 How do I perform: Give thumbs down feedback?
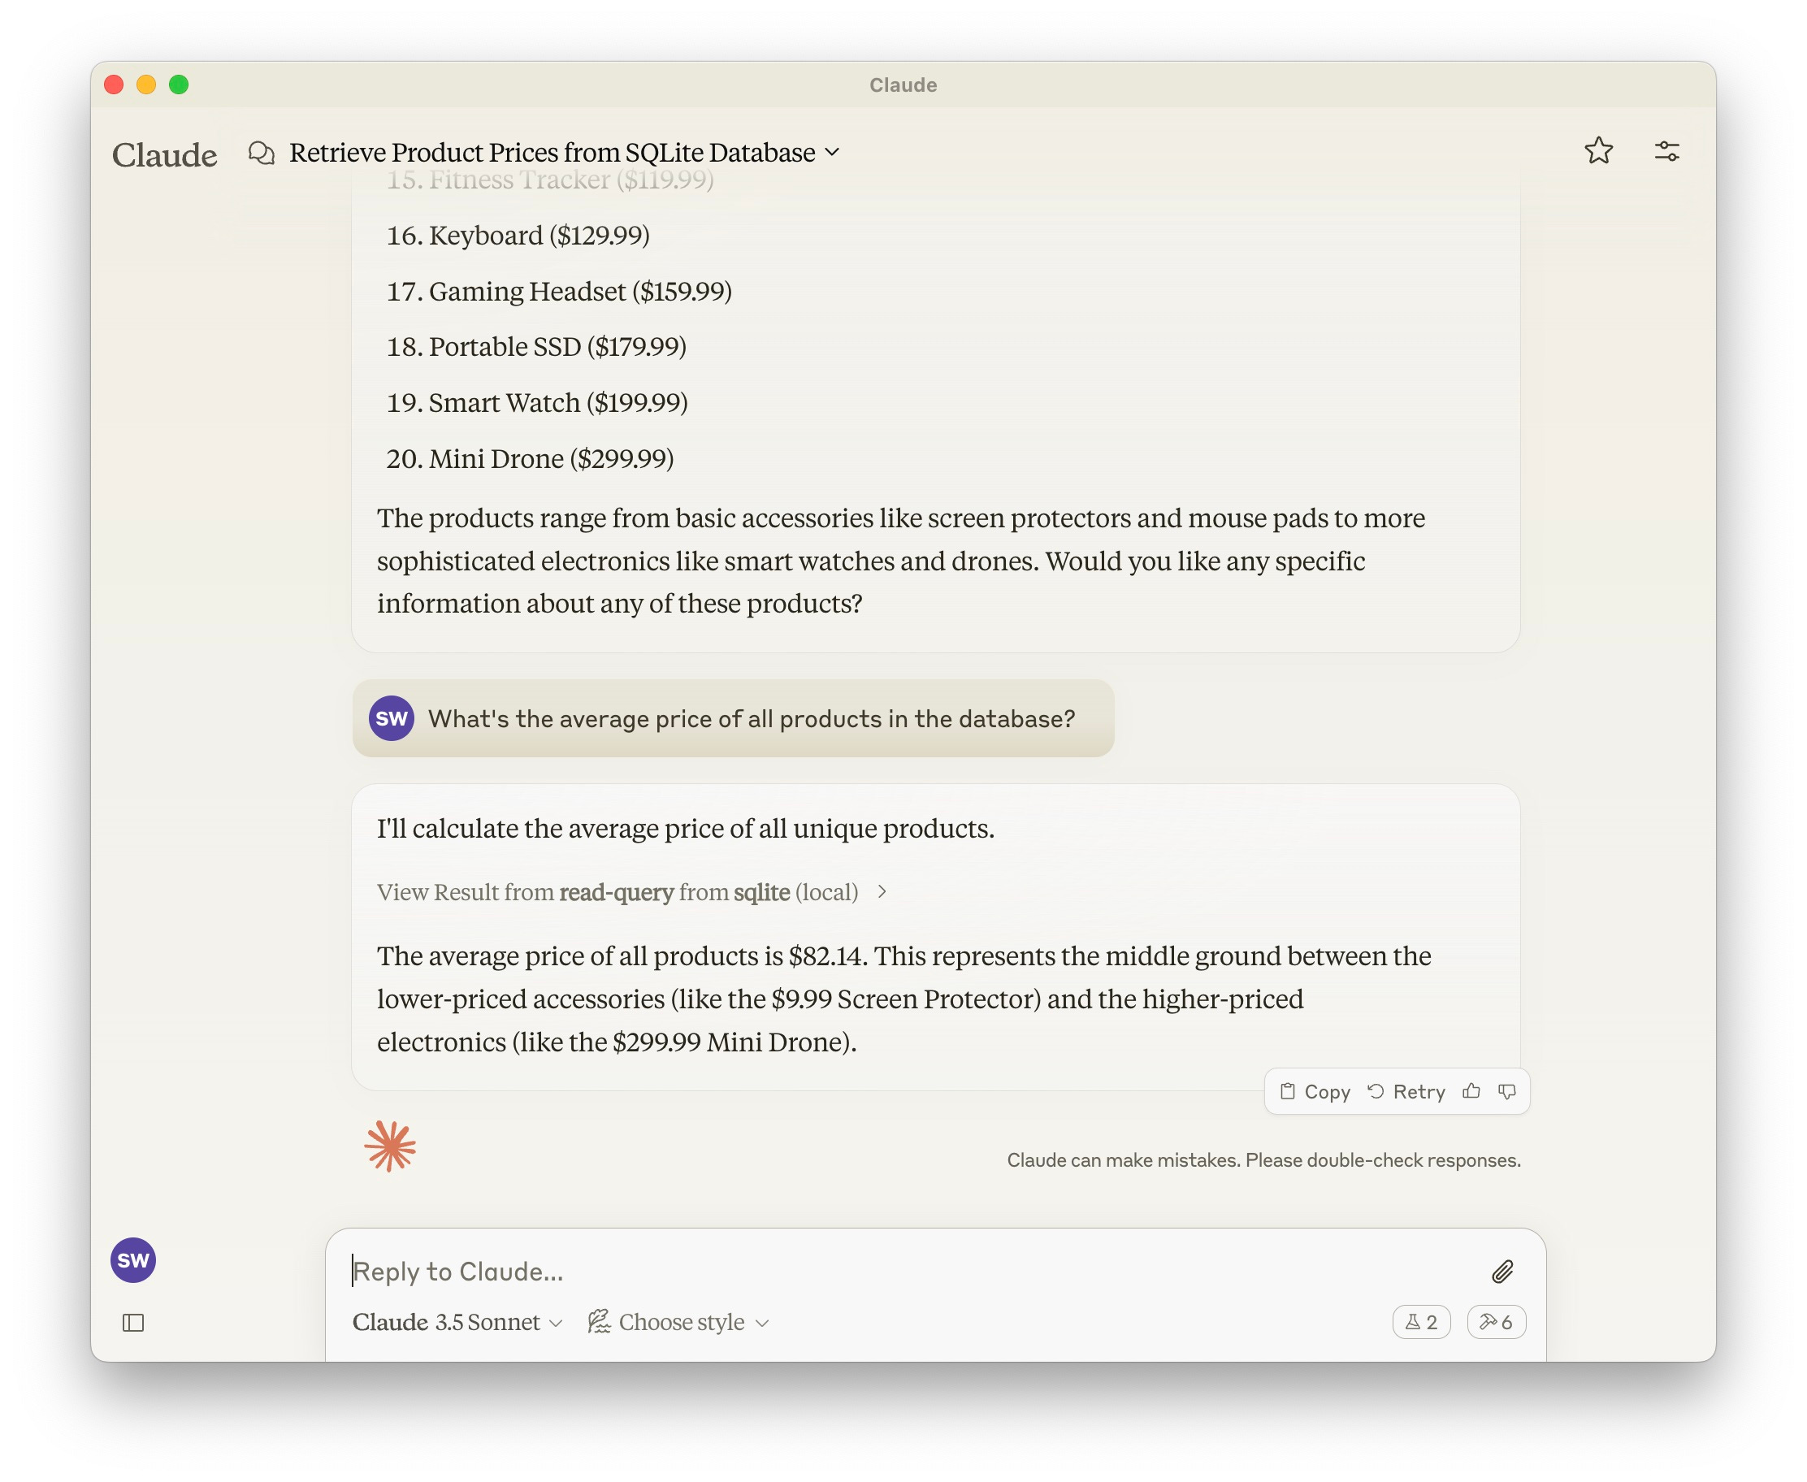[1506, 1091]
